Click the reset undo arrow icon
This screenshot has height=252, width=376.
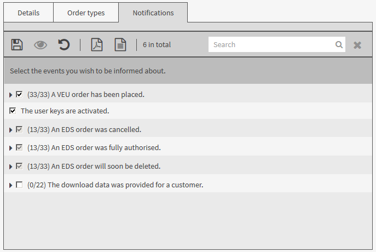64,44
